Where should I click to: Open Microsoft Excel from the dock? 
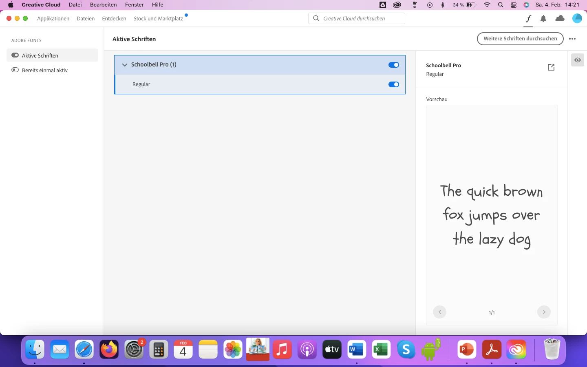[382, 349]
